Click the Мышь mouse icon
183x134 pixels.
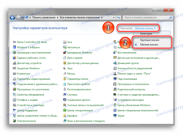pos(65,74)
